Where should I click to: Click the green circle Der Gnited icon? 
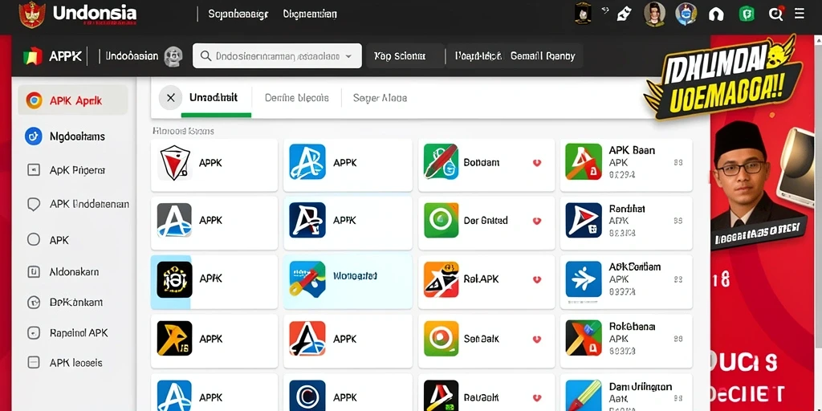(x=441, y=220)
